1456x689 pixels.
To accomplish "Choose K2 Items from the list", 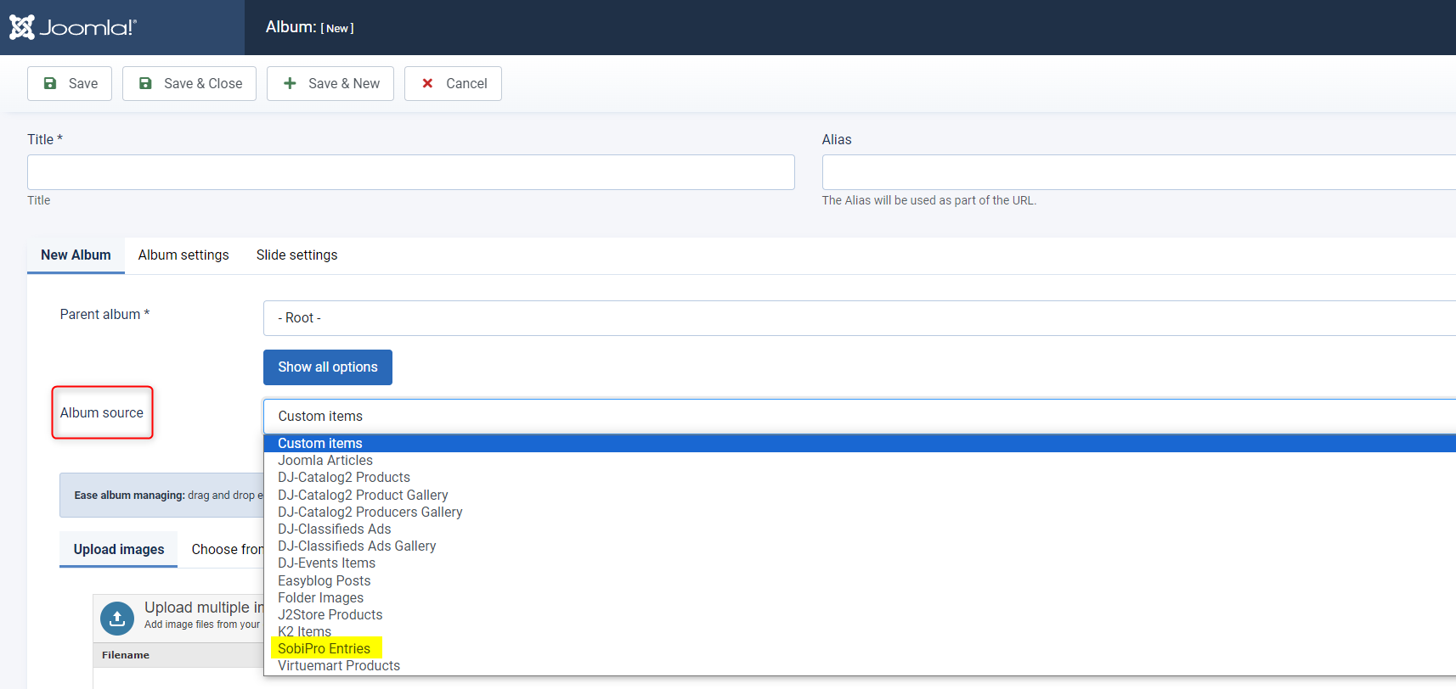I will pos(860,632).
